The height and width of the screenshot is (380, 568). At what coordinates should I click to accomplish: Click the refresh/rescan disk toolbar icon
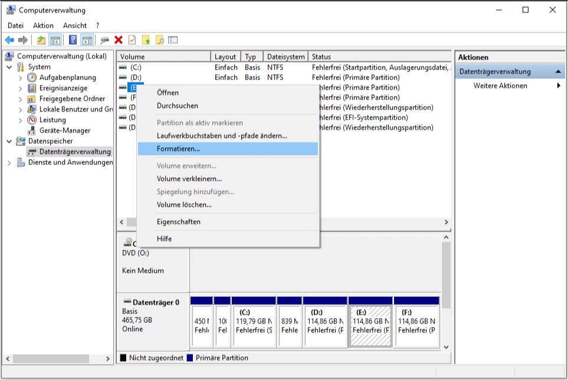tap(104, 40)
